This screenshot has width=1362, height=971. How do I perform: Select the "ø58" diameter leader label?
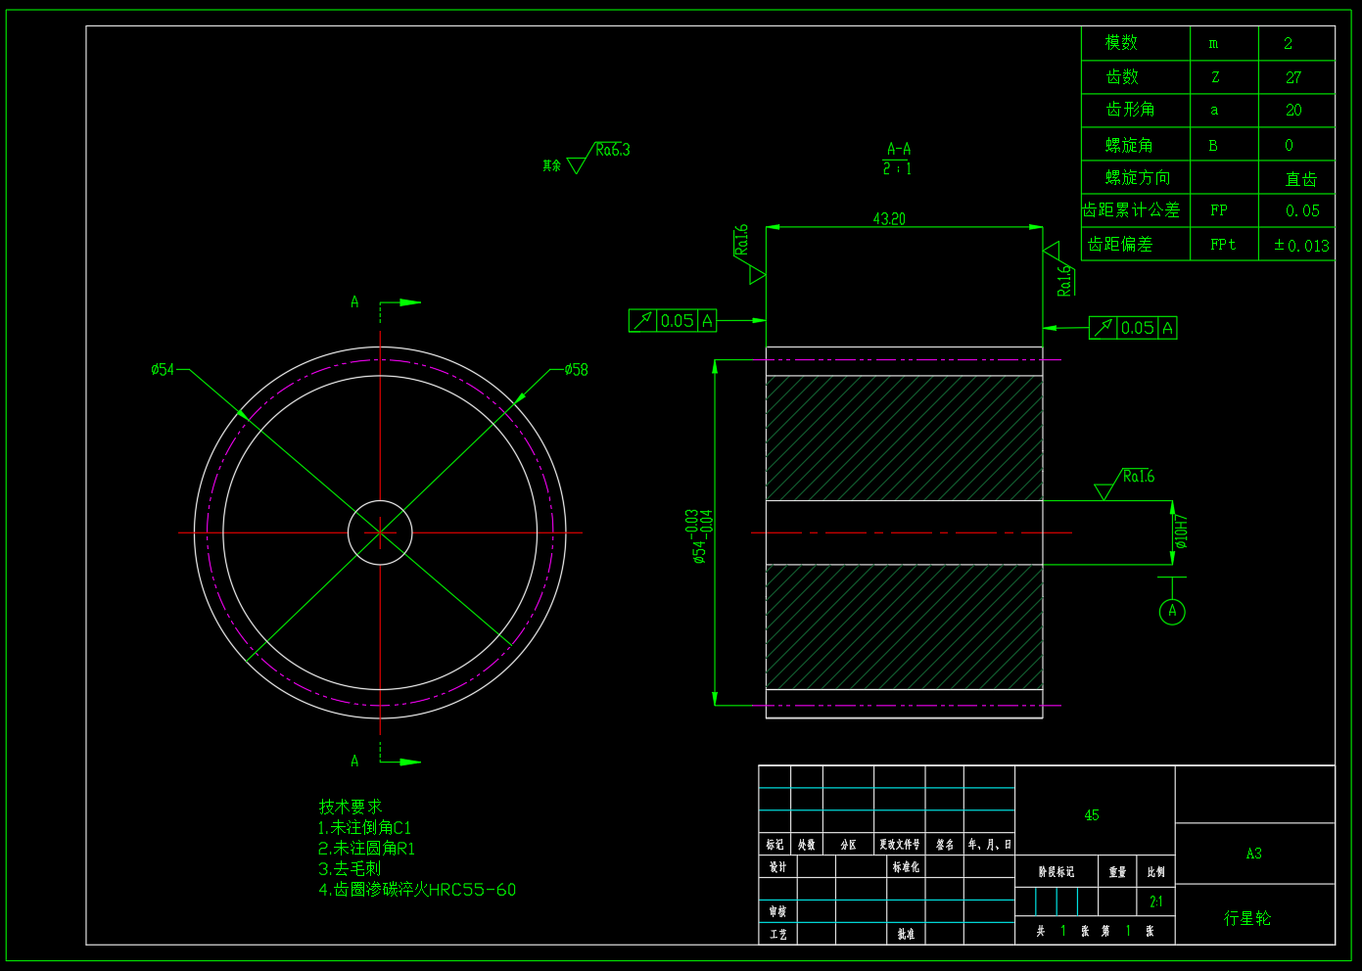[576, 370]
